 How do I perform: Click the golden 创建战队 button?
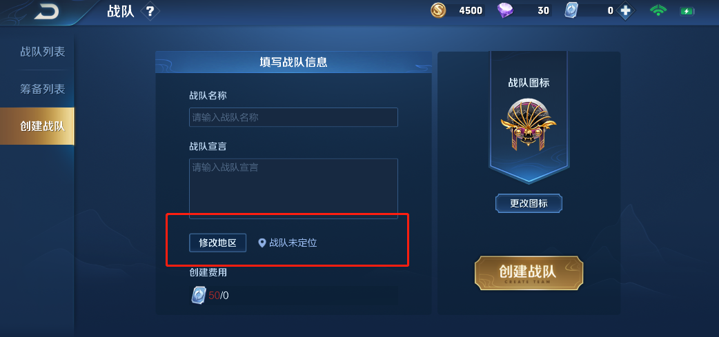[x=529, y=273]
